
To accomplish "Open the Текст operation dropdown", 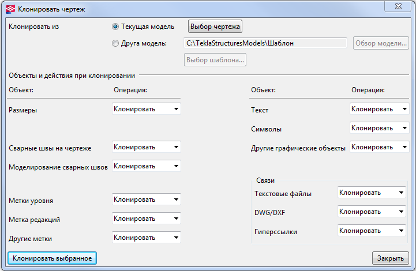I will [x=379, y=108].
